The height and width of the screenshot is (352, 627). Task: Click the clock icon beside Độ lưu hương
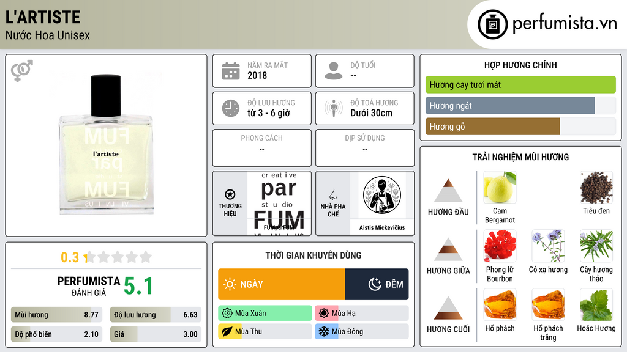(231, 108)
